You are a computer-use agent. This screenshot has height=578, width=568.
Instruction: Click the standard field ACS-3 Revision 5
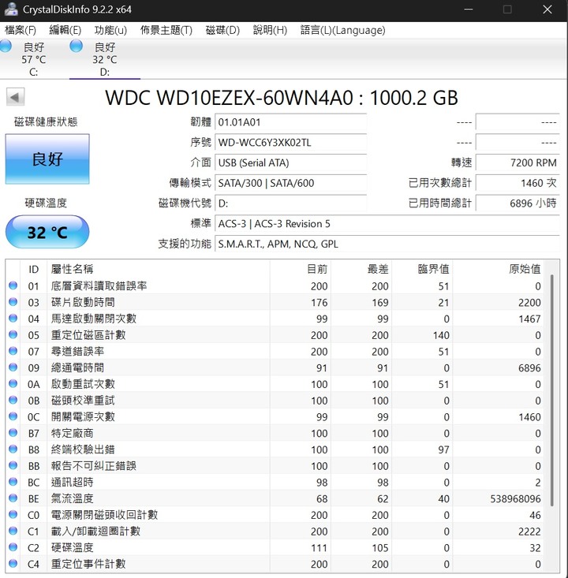click(387, 223)
